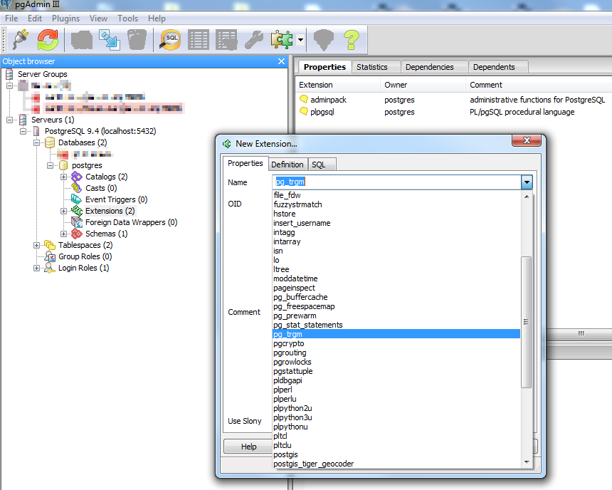Click the Name field containing pg_trgm
612x490 pixels.
click(x=396, y=182)
